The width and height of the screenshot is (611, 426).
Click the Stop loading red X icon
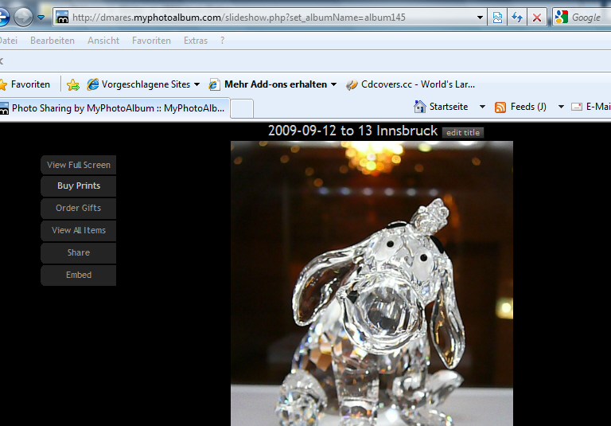537,17
